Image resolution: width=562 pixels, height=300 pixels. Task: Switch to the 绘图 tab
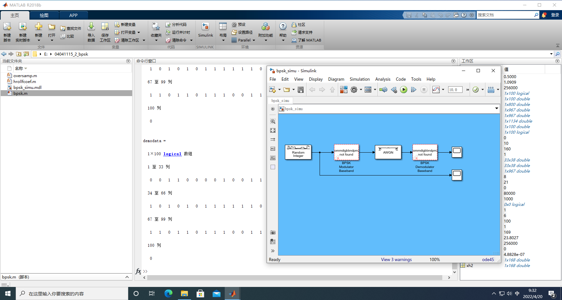point(44,15)
